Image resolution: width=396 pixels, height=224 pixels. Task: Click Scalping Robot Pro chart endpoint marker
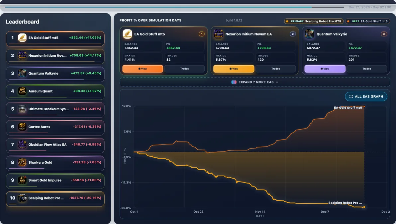[364, 207]
